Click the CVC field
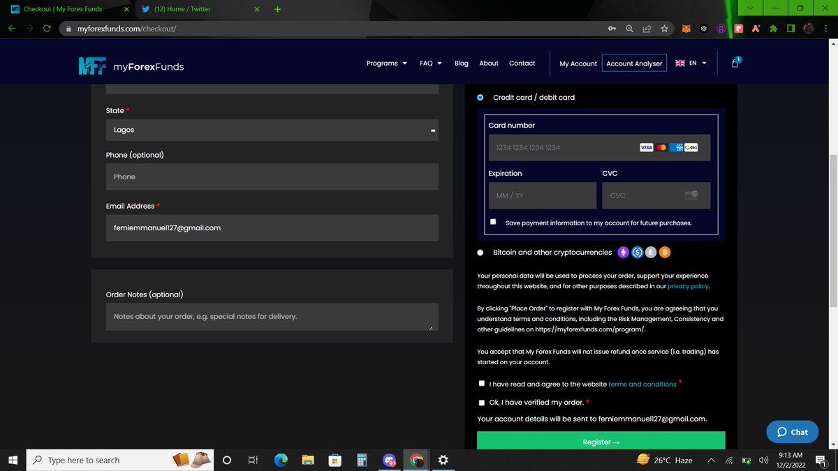Screen dimensions: 838x471 coord(656,196)
